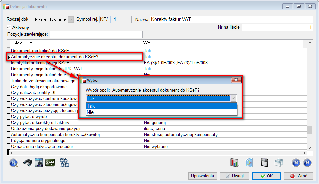Close the Wybór dialog
Image resolution: width=319 pixels, height=184 pixels.
[x=236, y=80]
